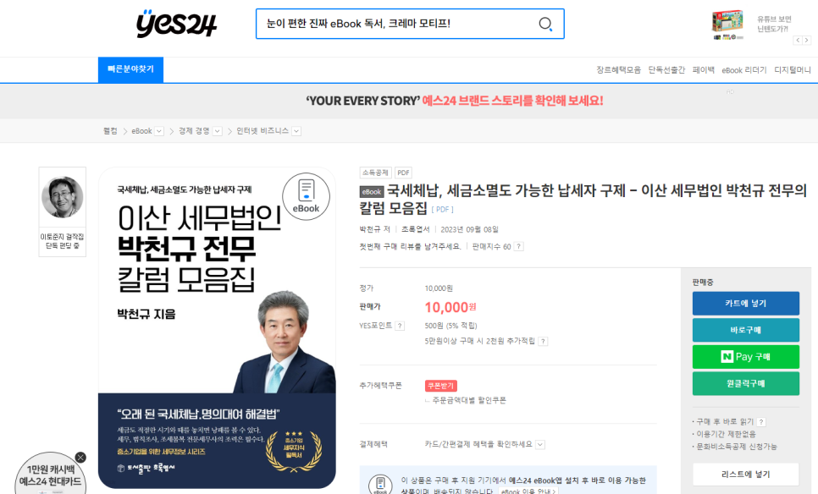Click the dark eBook label before title

pyautogui.click(x=372, y=192)
